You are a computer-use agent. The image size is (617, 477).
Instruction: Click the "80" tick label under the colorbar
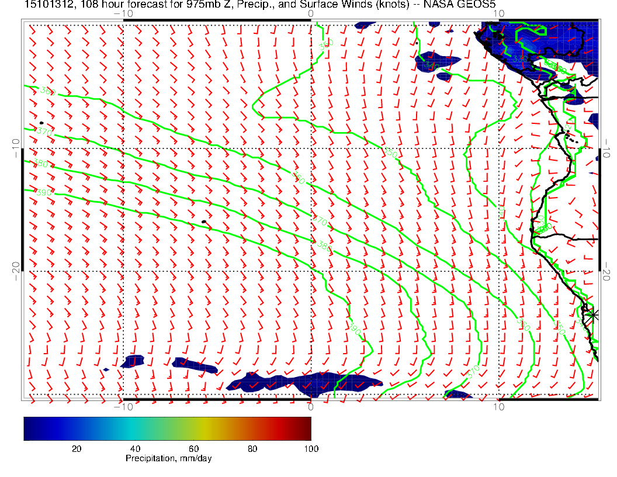252,449
